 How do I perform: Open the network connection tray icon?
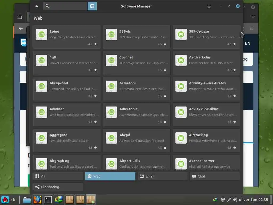(x=229, y=200)
